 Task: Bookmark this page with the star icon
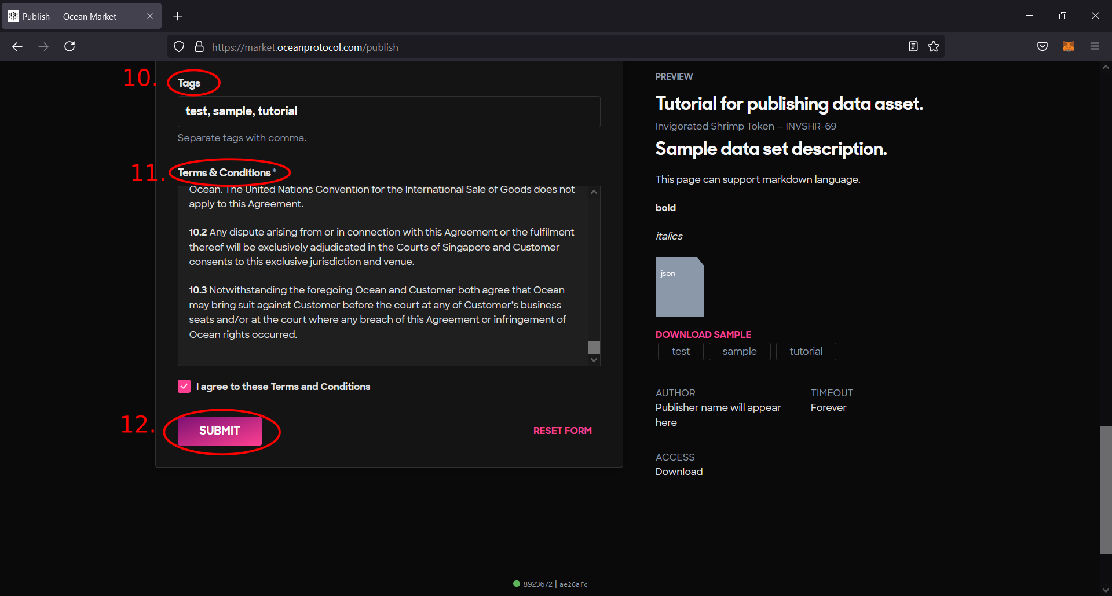point(934,47)
